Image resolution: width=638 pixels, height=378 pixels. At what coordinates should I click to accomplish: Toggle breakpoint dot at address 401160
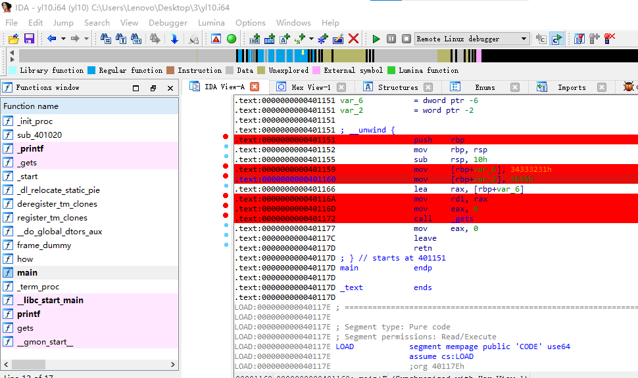coord(226,176)
